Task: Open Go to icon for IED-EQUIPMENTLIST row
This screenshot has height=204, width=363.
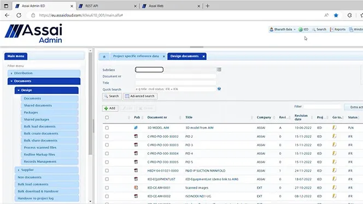Action: click(334, 179)
